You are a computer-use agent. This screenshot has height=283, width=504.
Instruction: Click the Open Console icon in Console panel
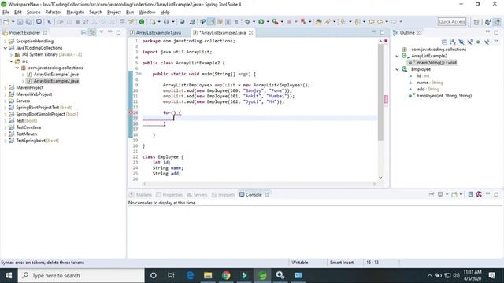(454, 194)
